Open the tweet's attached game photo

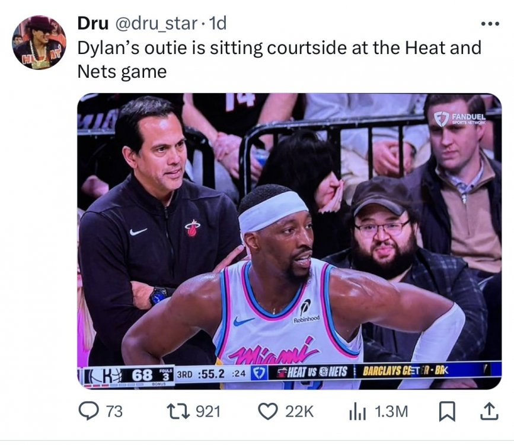click(x=289, y=241)
